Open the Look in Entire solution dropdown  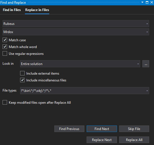(x=138, y=64)
